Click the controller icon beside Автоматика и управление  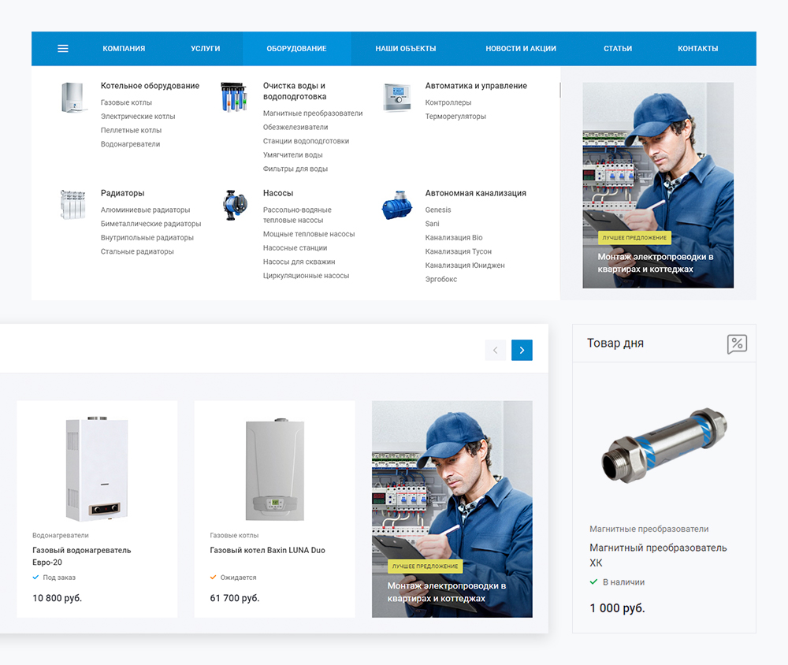pyautogui.click(x=396, y=98)
